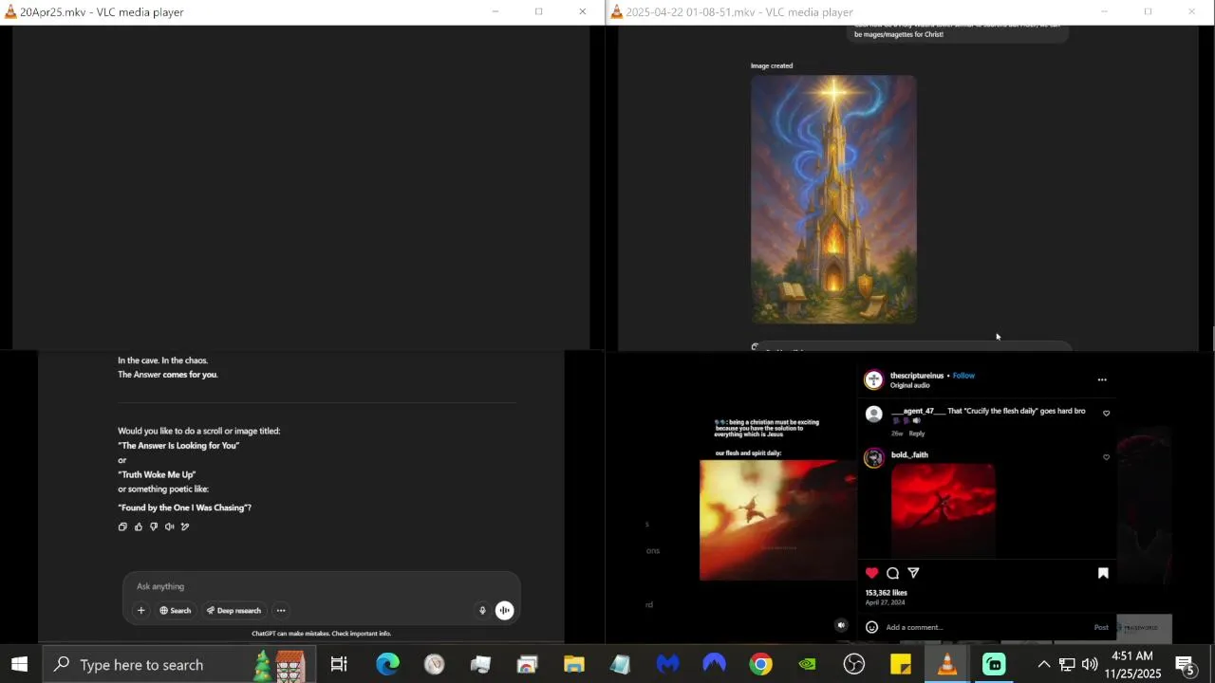Open NVIDIA app from the taskbar
Viewport: 1215px width, 683px height.
807,664
